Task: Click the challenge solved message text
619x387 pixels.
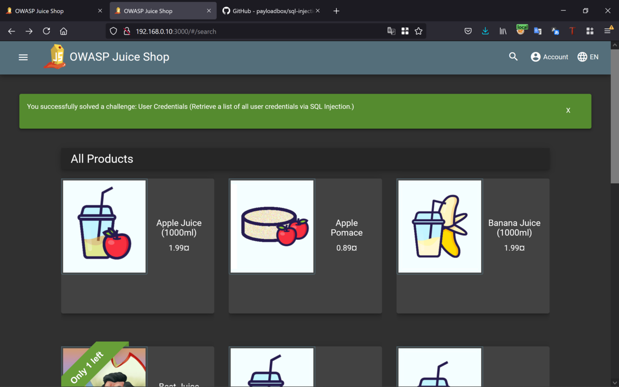Action: (190, 107)
